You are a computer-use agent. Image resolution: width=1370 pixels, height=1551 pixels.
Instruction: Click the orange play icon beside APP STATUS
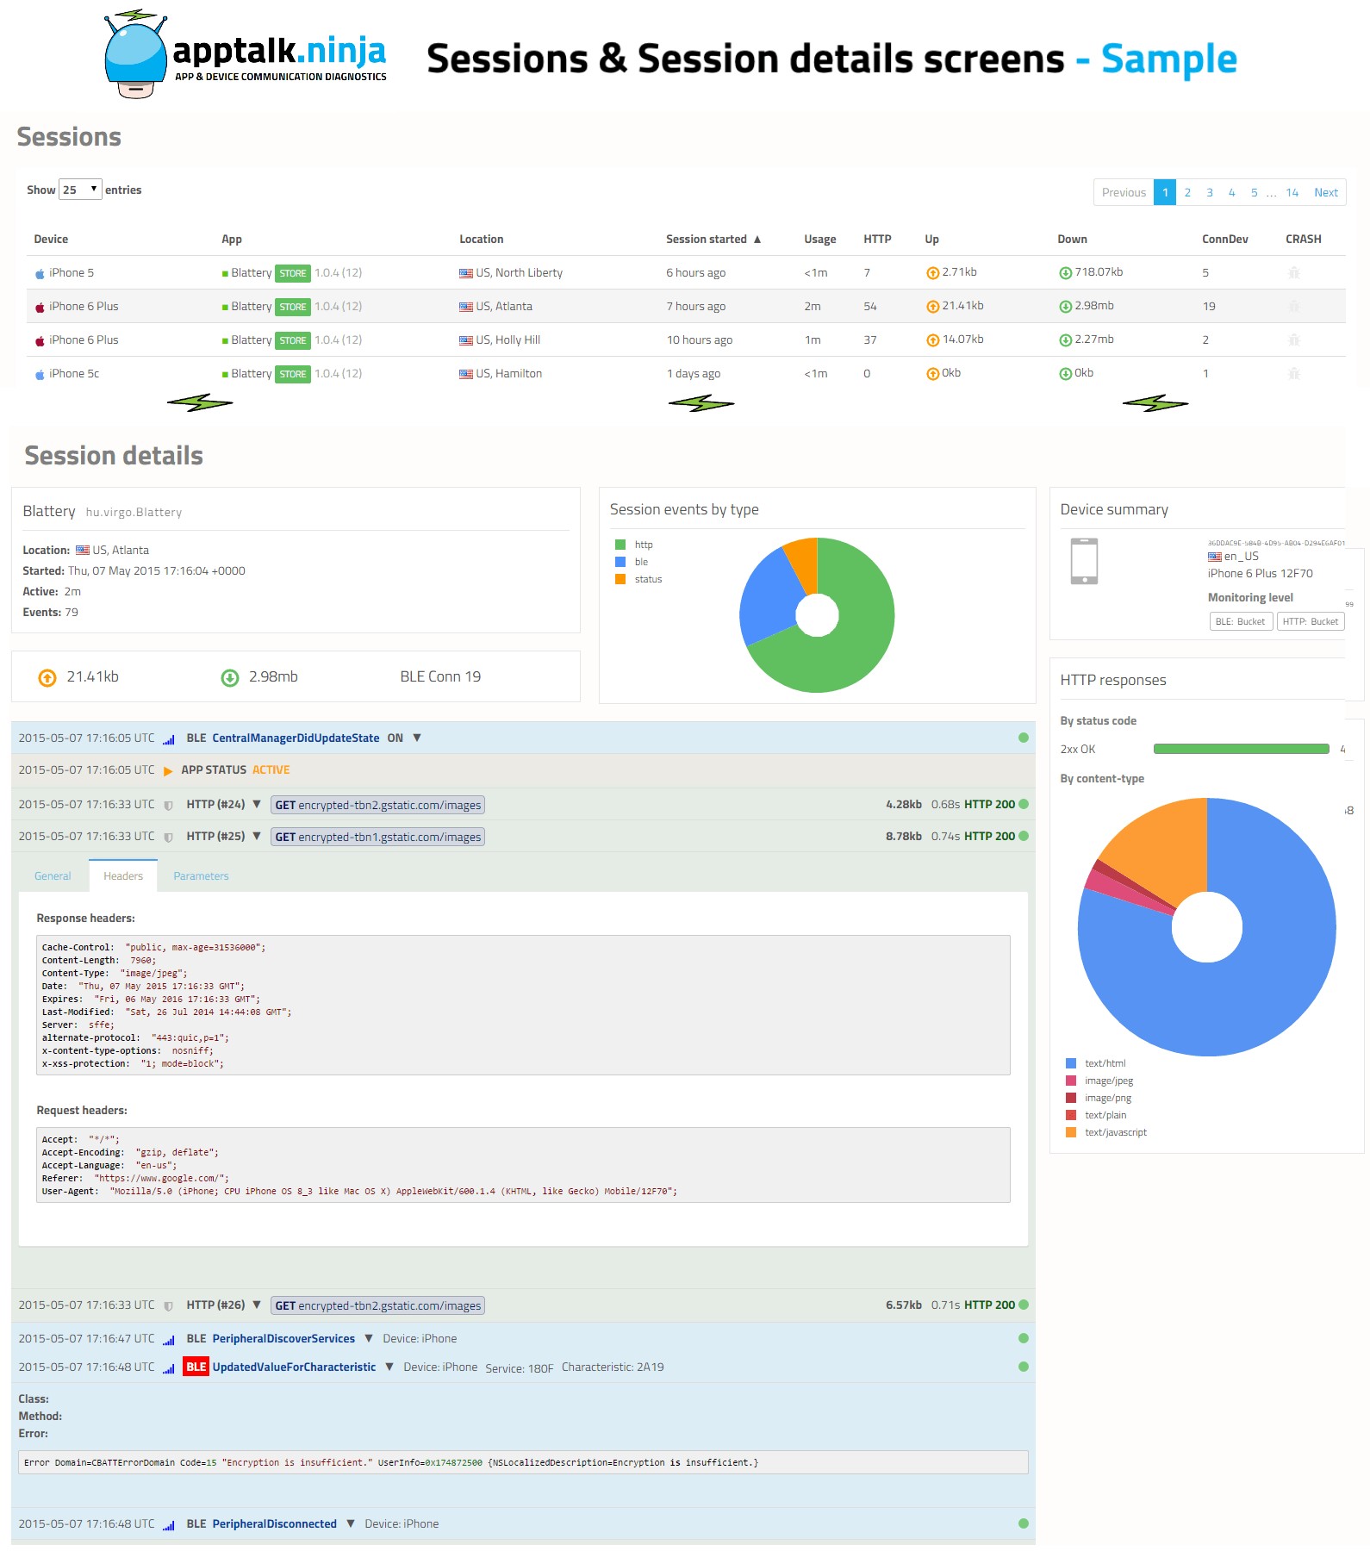coord(168,771)
